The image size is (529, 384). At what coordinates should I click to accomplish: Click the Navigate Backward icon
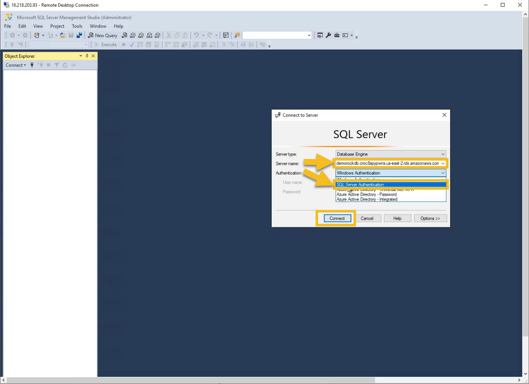[12, 35]
